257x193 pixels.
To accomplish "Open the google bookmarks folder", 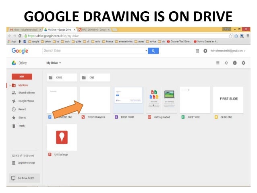I will 33,42.
